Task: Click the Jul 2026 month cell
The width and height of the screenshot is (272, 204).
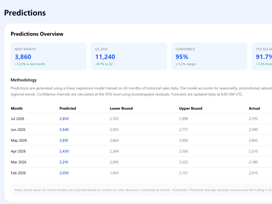Action: (17, 119)
